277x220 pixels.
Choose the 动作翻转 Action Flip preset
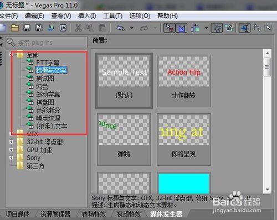pos(184,81)
